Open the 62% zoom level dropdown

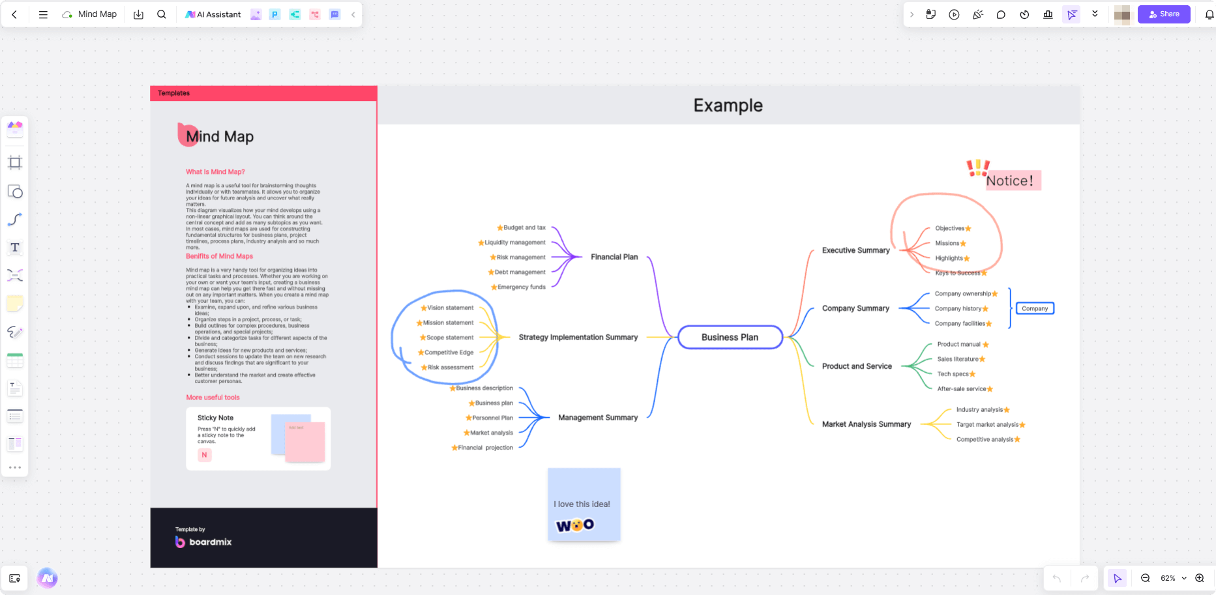point(1173,578)
